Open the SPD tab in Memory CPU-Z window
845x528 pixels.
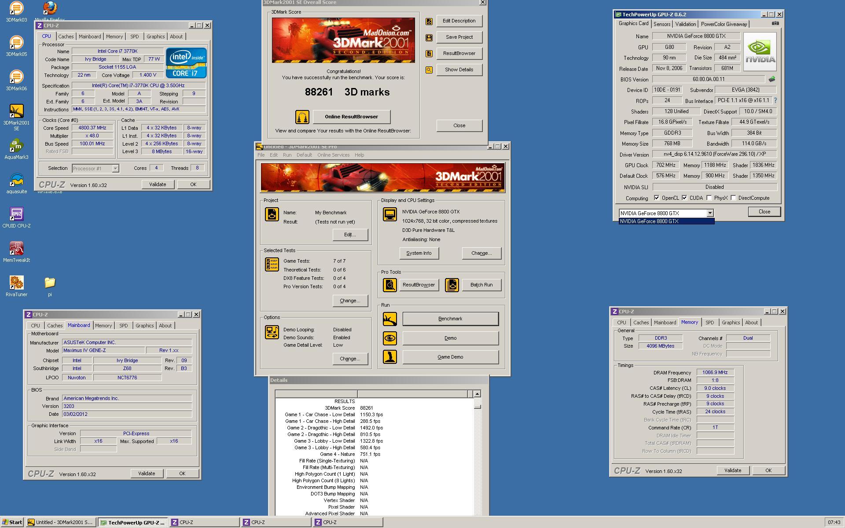710,323
